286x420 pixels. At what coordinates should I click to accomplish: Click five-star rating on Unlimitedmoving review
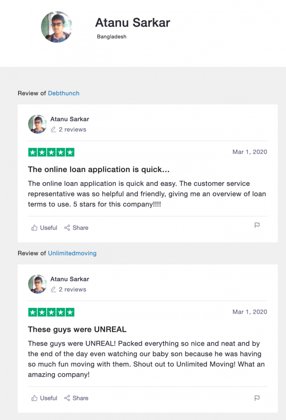click(x=51, y=312)
